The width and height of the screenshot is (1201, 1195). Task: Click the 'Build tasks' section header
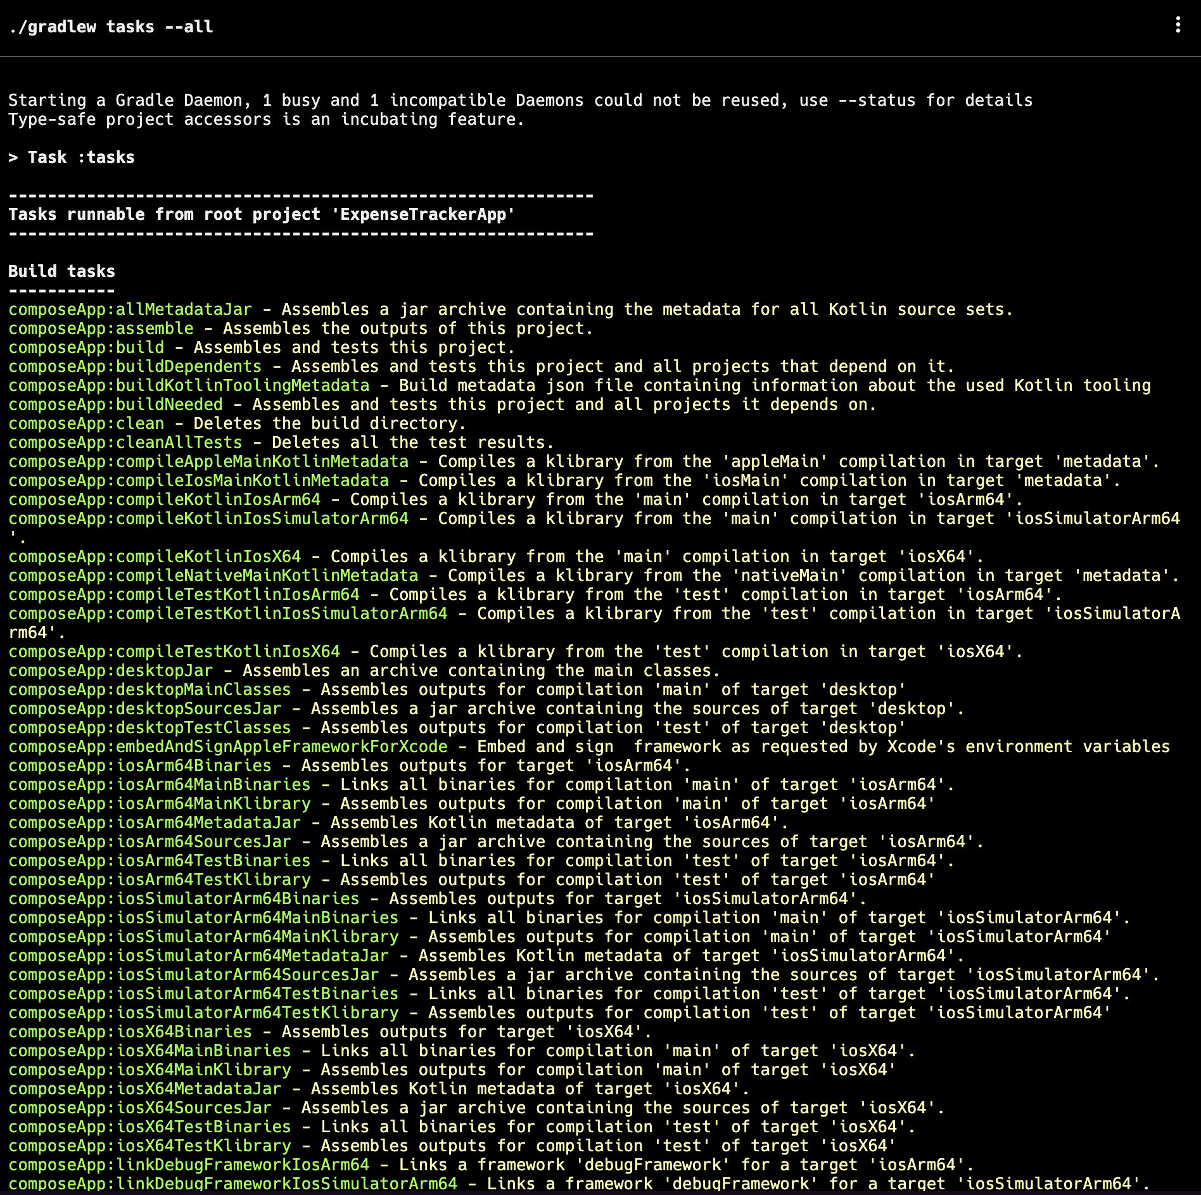61,271
